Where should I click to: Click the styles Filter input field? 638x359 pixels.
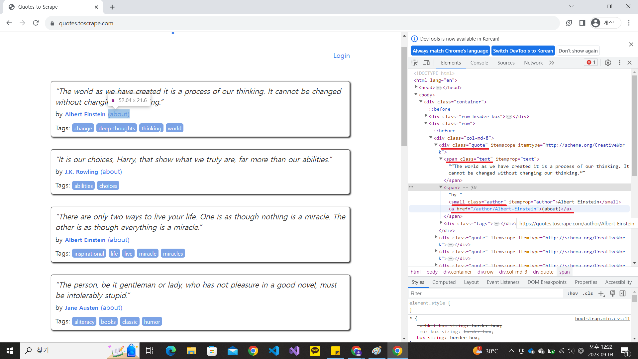tap(485, 294)
